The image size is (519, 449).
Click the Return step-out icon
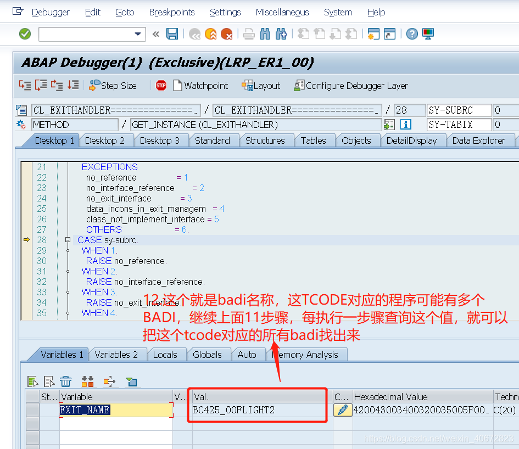(x=57, y=86)
